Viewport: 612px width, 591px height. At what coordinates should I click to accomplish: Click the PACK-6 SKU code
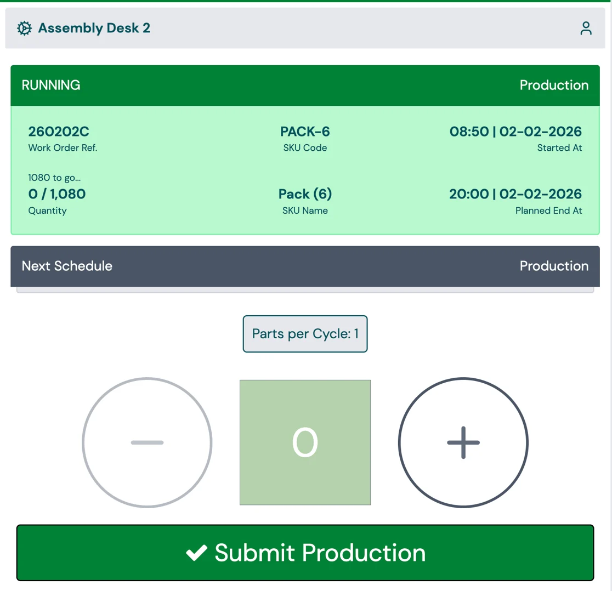pos(305,132)
